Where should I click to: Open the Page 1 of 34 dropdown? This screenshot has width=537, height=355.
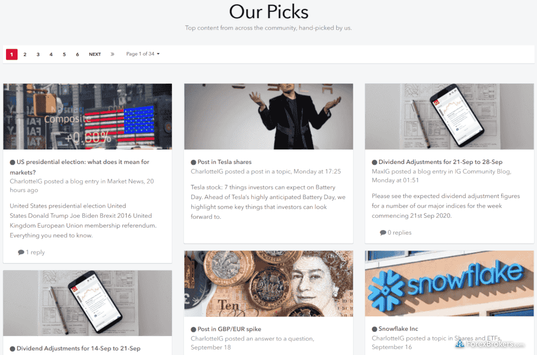pos(143,54)
